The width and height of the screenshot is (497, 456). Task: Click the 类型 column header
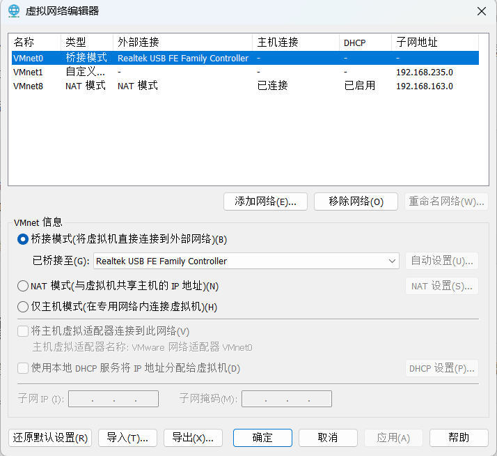click(87, 43)
